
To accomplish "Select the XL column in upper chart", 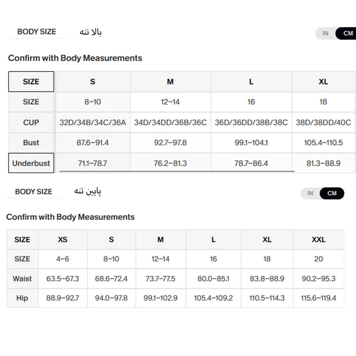I will 323,82.
